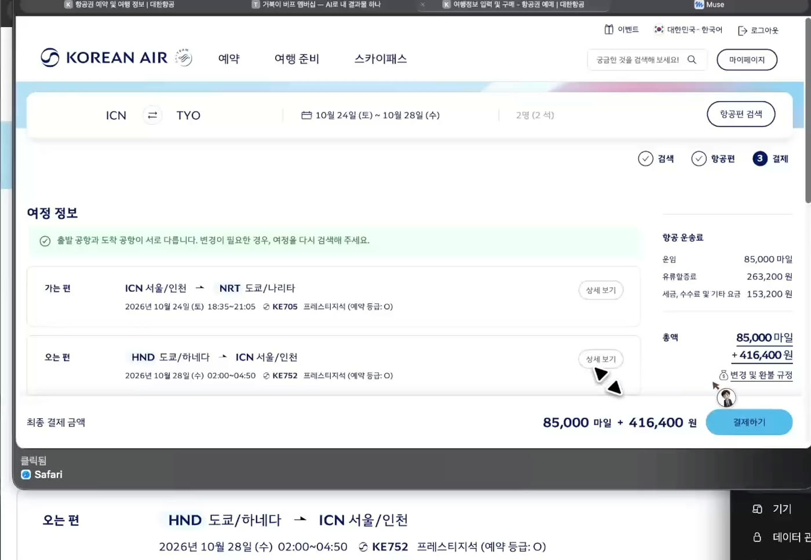The height and width of the screenshot is (560, 811).
Task: Click the SkyTeam anniversary emblem
Action: (184, 57)
